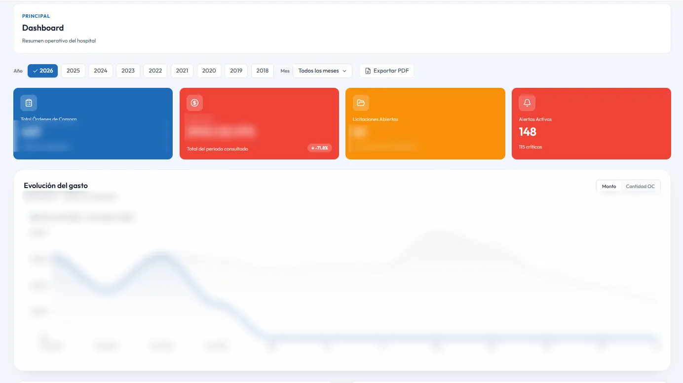The height and width of the screenshot is (383, 683).
Task: Select the 2021 year filter
Action: point(182,71)
